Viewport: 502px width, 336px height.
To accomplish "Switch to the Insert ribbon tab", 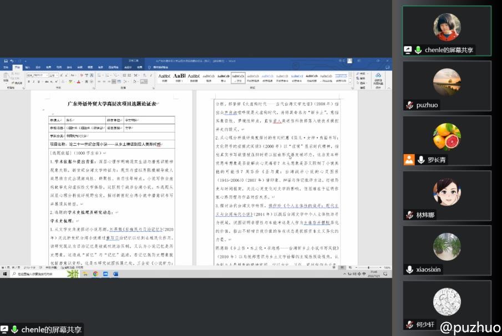I will pyautogui.click(x=28, y=67).
